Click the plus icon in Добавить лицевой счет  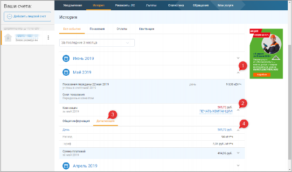[x=9, y=16]
